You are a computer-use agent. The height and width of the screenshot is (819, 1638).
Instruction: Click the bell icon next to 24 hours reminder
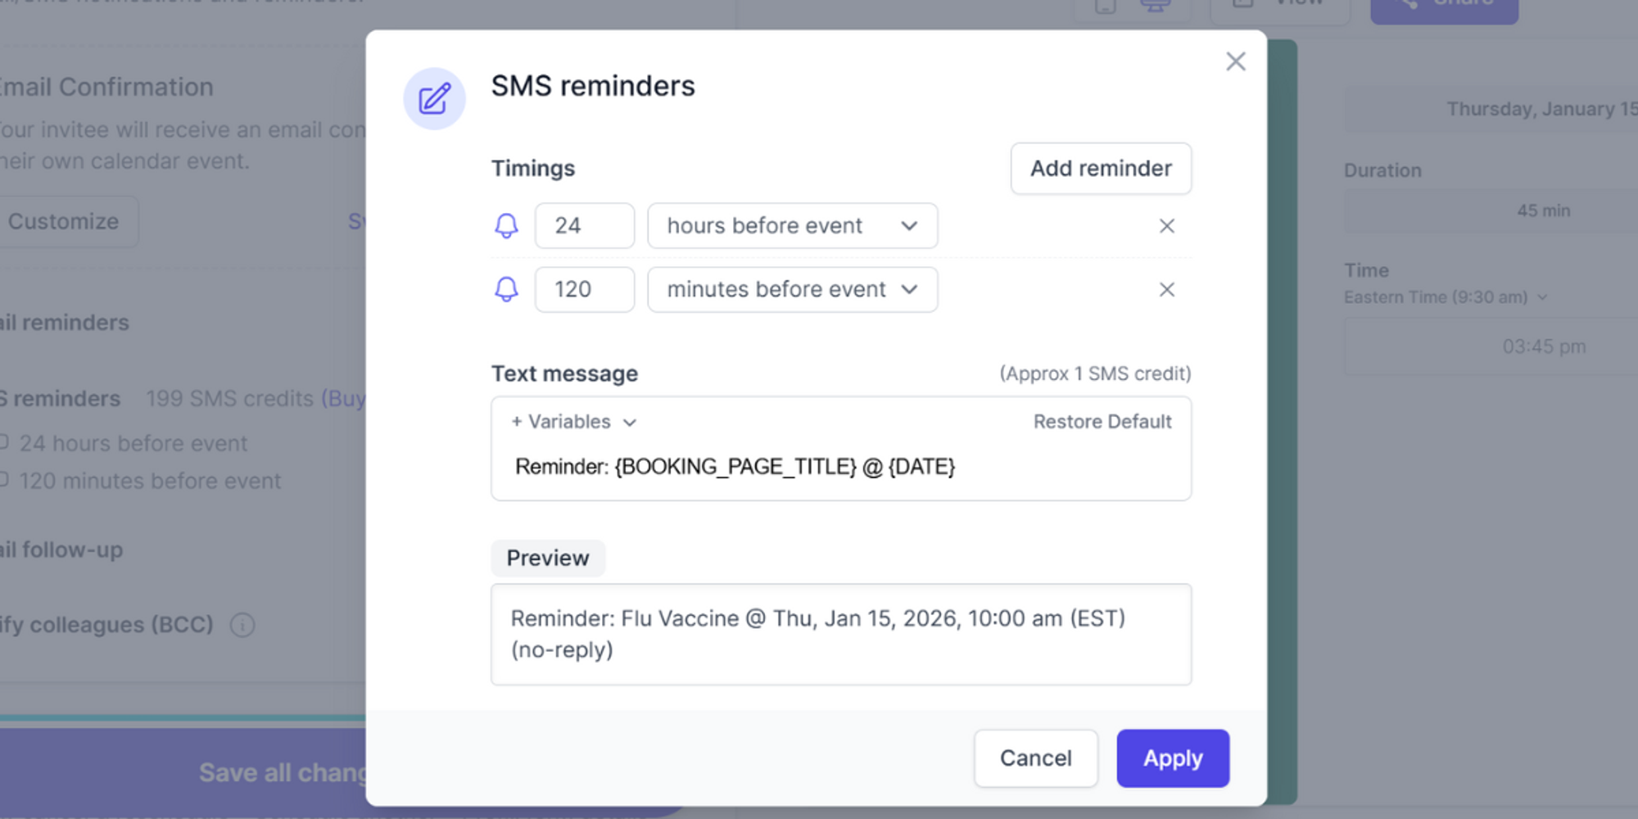point(506,226)
